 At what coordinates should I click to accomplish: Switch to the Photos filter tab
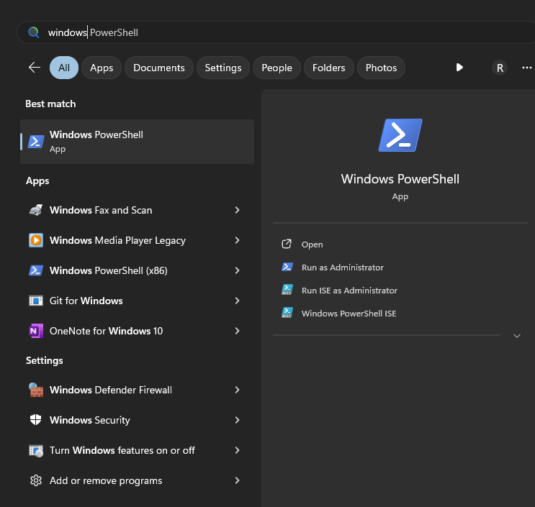click(x=381, y=68)
